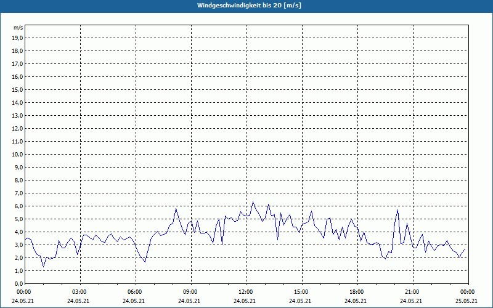Click the '14,0' y-axis value
This screenshot has width=493, height=308.
point(18,102)
